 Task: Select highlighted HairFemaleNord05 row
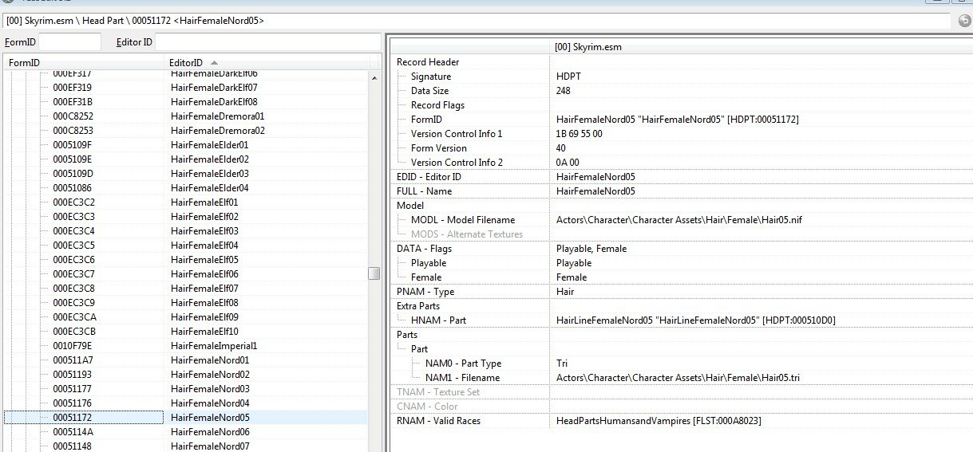(186, 418)
